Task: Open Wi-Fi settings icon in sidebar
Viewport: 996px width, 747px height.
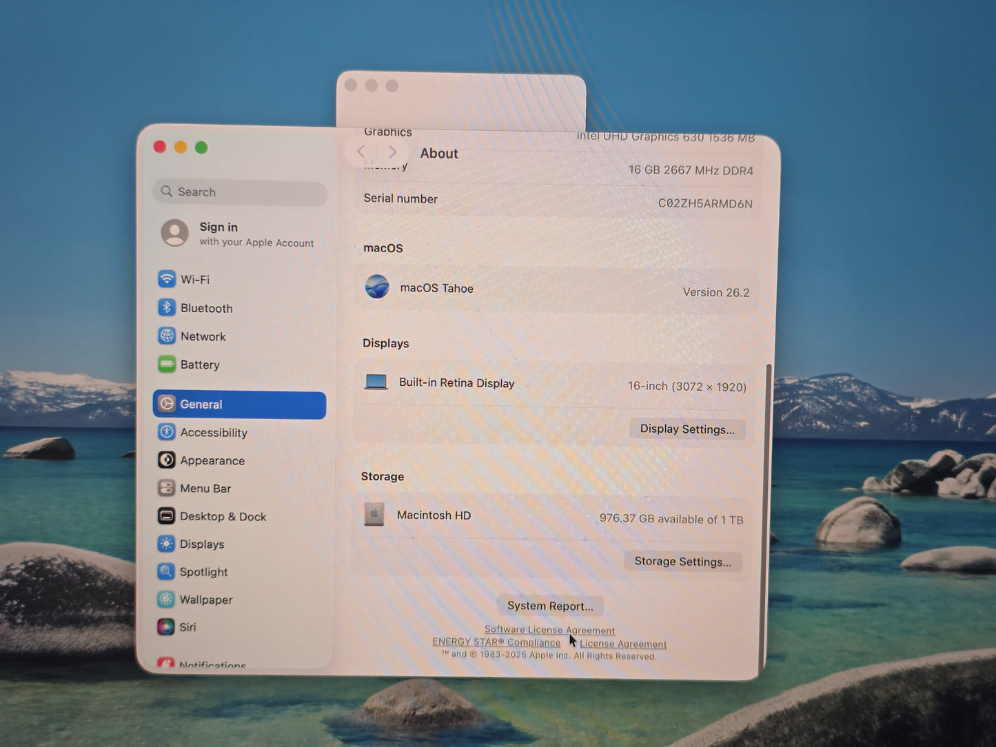Action: pyautogui.click(x=167, y=279)
